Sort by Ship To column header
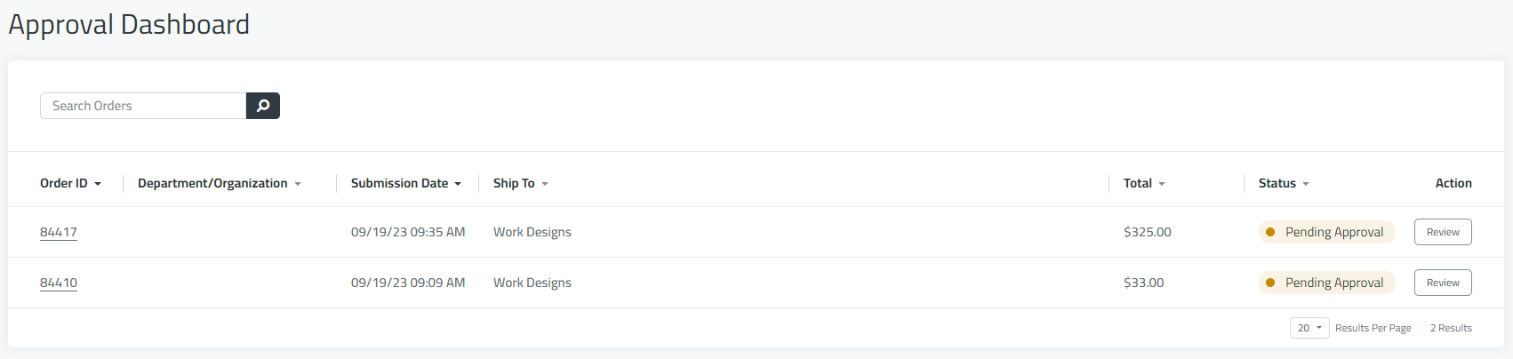Viewport: 1513px width, 359px height. pos(521,183)
